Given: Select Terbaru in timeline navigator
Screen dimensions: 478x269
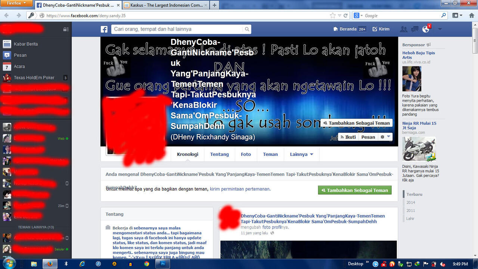Looking at the screenshot, I should [415, 194].
